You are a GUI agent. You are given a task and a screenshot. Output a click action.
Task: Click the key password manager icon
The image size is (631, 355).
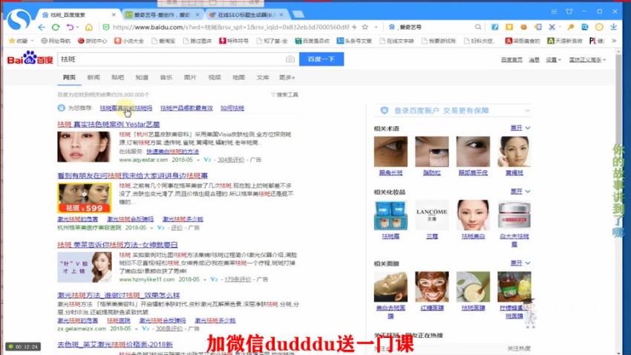pyautogui.click(x=571, y=27)
